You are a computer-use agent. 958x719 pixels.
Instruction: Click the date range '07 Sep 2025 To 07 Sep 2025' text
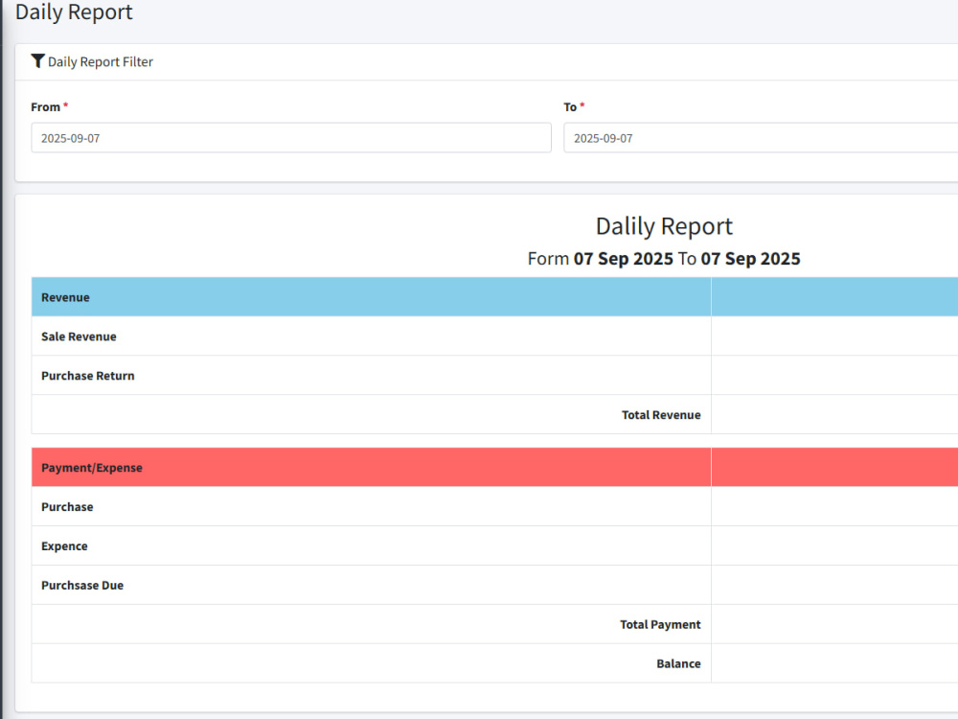pyautogui.click(x=687, y=259)
